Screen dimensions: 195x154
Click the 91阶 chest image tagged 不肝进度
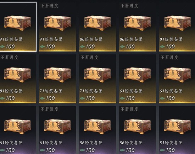(57, 23)
